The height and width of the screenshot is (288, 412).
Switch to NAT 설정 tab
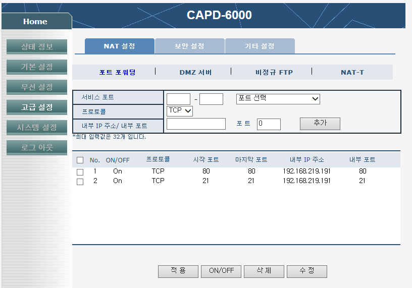click(x=120, y=46)
